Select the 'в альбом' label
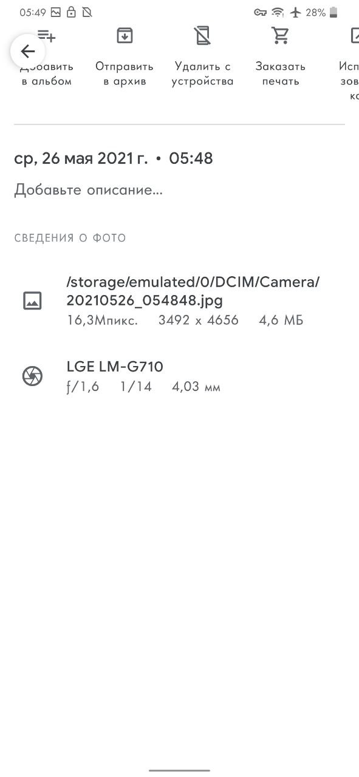Image resolution: width=359 pixels, height=777 pixels. click(47, 81)
